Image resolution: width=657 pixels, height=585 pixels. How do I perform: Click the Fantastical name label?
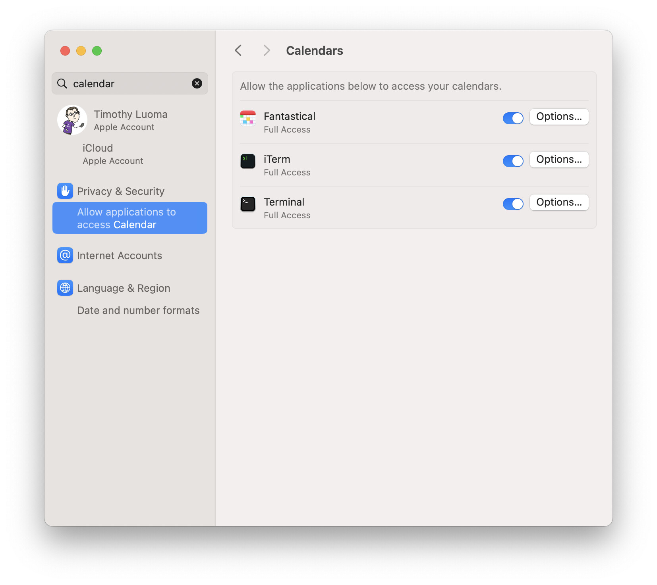coord(290,116)
